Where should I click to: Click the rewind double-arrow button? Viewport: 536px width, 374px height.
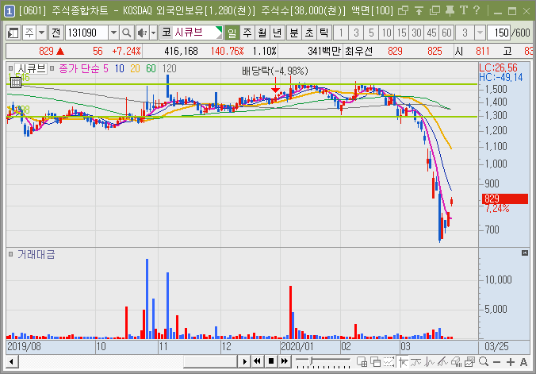(258, 361)
